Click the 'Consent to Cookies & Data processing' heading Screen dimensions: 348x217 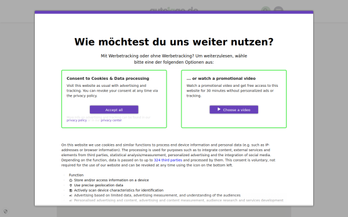click(x=108, y=78)
